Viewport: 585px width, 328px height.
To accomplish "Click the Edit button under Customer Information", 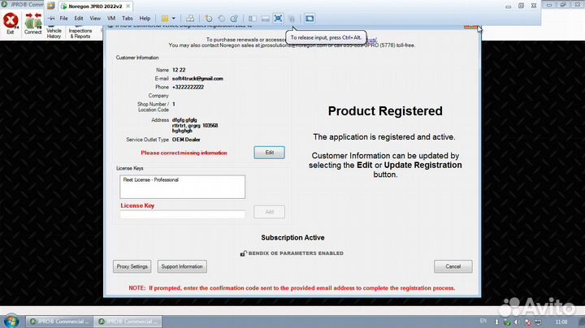I will [270, 153].
